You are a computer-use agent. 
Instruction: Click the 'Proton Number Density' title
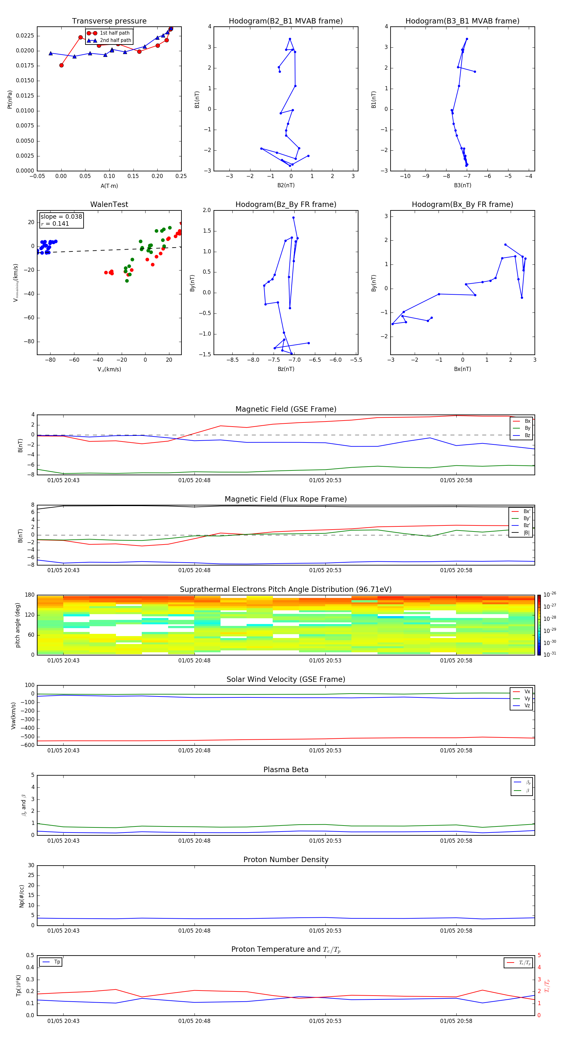point(286,860)
